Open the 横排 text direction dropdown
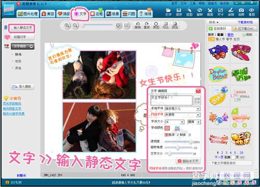Screen dimensions: 260x187 click(199, 122)
